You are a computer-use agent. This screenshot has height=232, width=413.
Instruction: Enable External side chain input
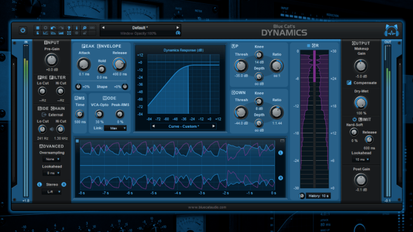click(x=52, y=114)
